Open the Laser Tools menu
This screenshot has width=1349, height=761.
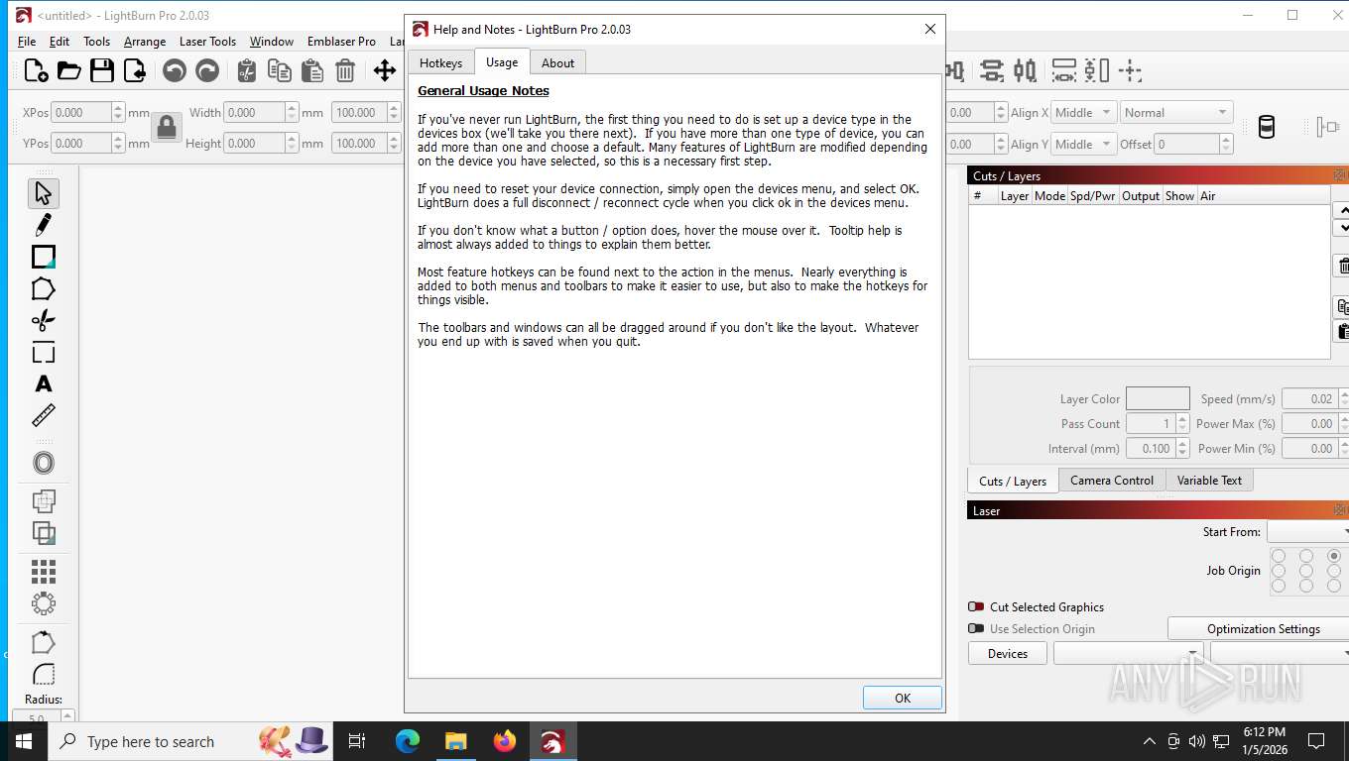pyautogui.click(x=207, y=41)
